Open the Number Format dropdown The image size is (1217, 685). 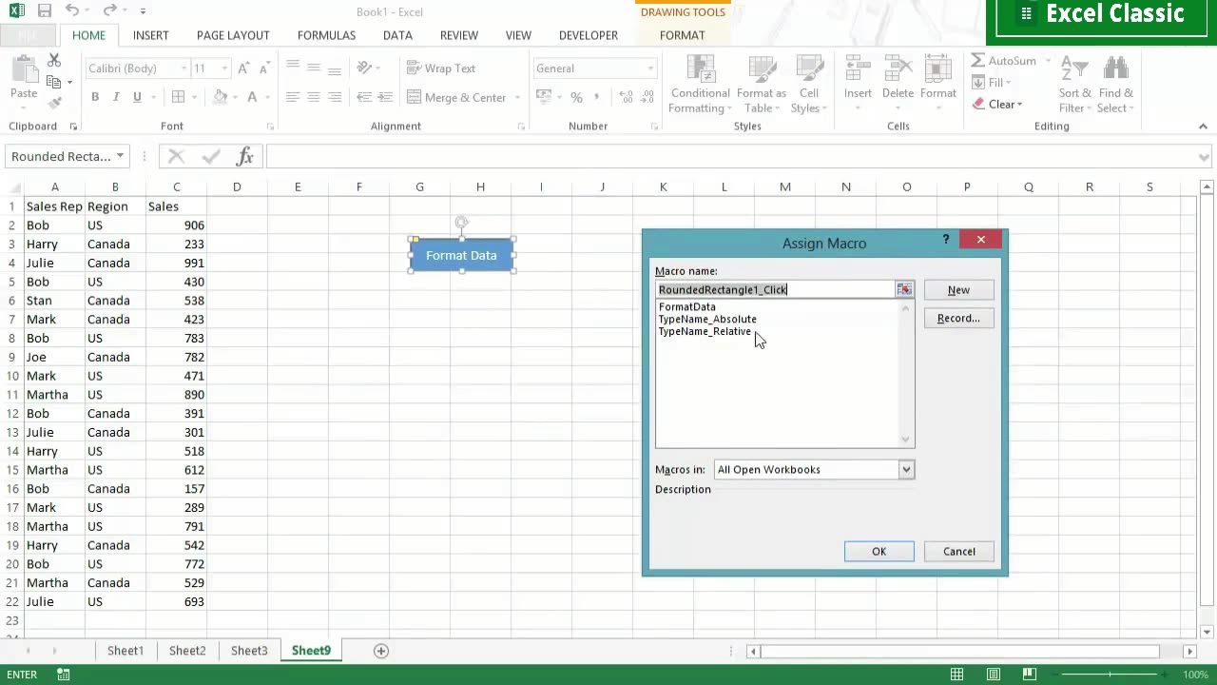point(650,68)
